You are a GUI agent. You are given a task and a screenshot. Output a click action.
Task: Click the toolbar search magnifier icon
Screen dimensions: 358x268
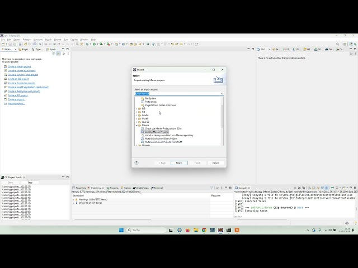(x=338, y=44)
